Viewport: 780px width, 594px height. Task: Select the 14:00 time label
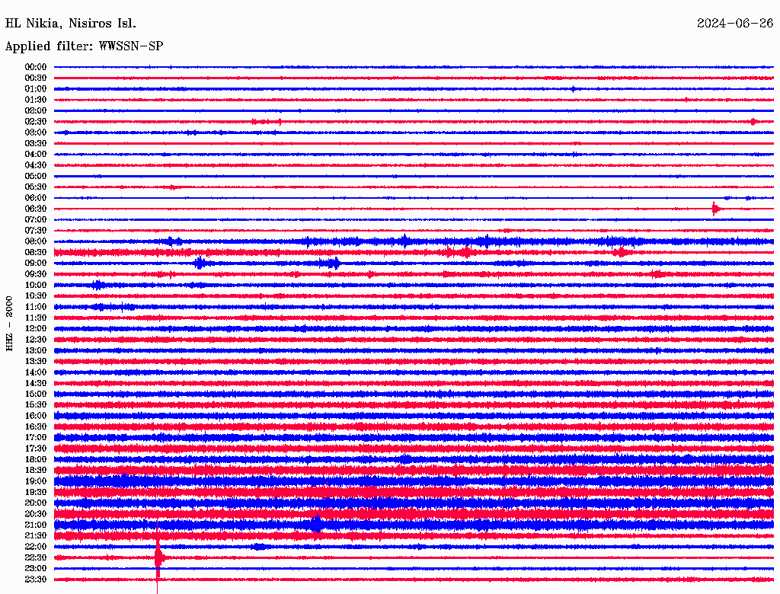click(x=36, y=372)
